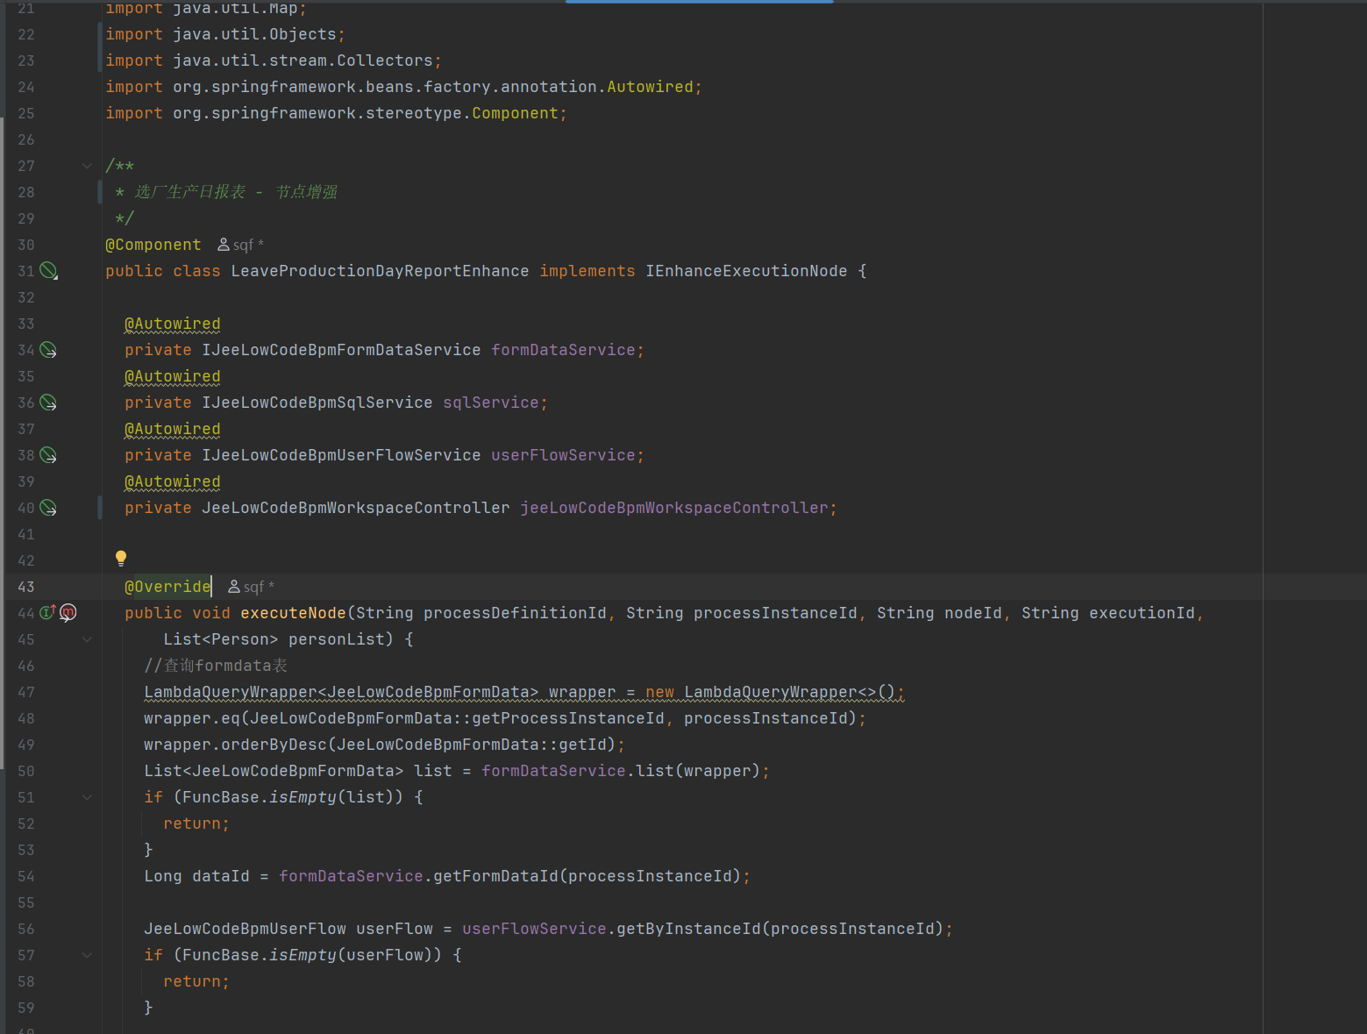Viewport: 1367px width, 1034px height.
Task: Click the yellow lightbulb quick-fix icon
Action: [121, 559]
